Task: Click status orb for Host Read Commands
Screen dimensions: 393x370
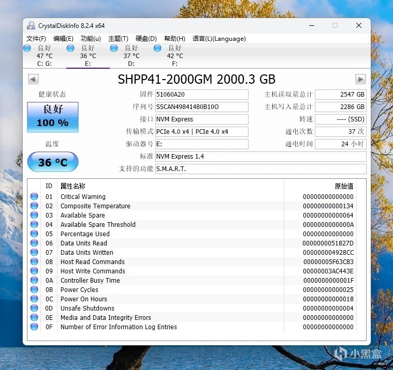Action: pos(34,261)
